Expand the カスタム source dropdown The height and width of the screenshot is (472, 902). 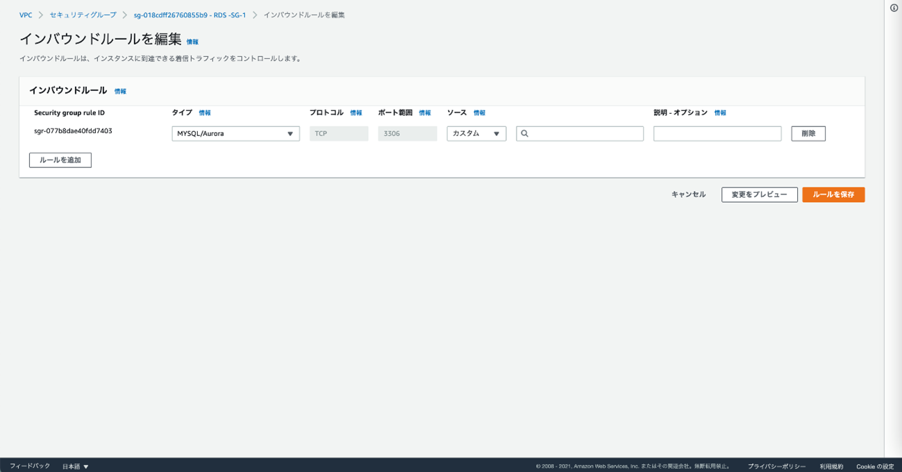click(x=476, y=133)
